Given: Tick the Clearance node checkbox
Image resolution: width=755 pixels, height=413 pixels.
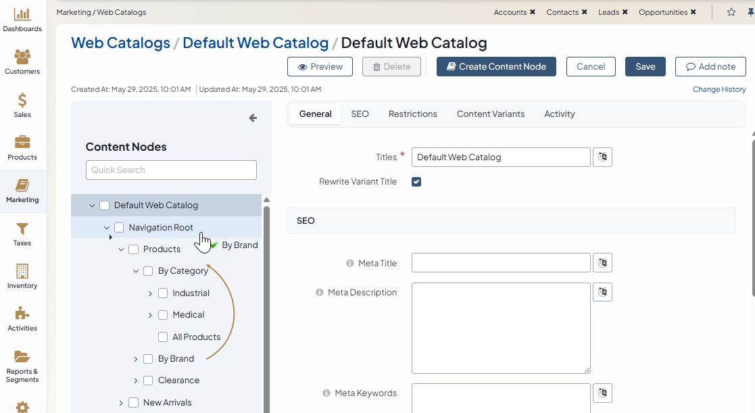Looking at the screenshot, I should pos(148,381).
